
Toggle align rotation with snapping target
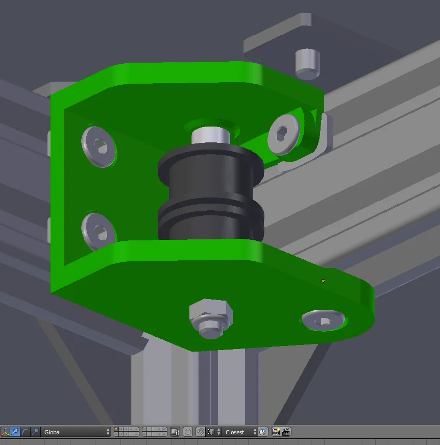coord(263,432)
